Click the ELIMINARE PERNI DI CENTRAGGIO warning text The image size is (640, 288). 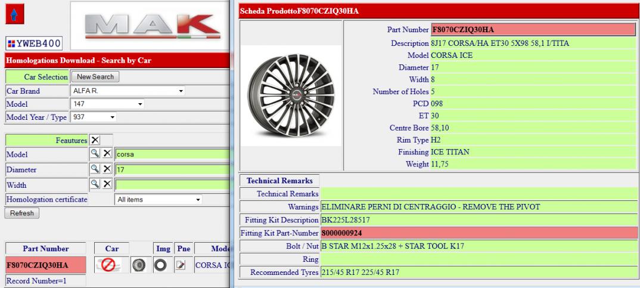431,207
